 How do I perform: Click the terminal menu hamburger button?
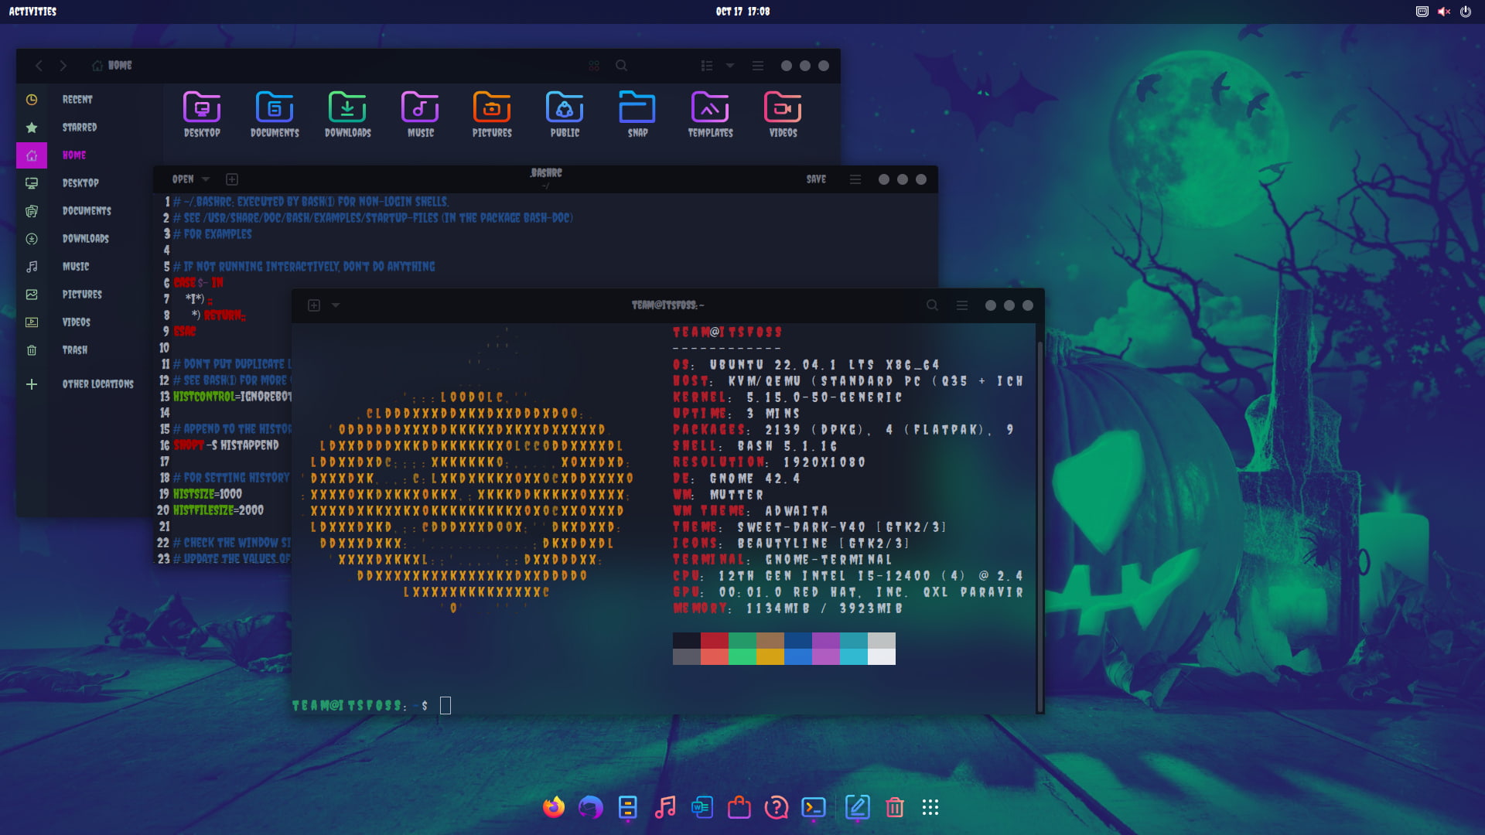(962, 305)
